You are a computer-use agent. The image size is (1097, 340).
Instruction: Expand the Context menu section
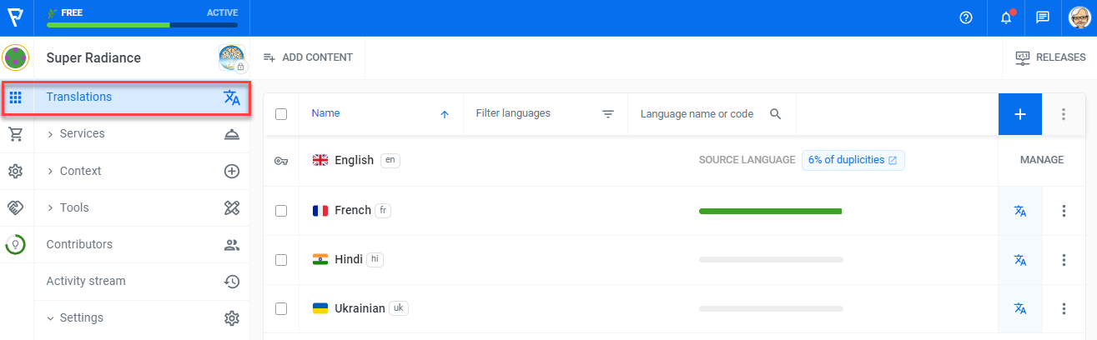[51, 171]
